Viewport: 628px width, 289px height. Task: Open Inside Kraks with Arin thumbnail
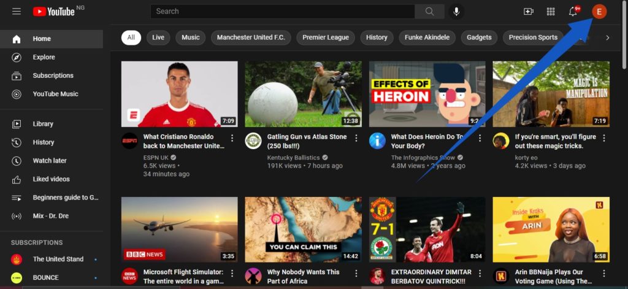coord(551,229)
